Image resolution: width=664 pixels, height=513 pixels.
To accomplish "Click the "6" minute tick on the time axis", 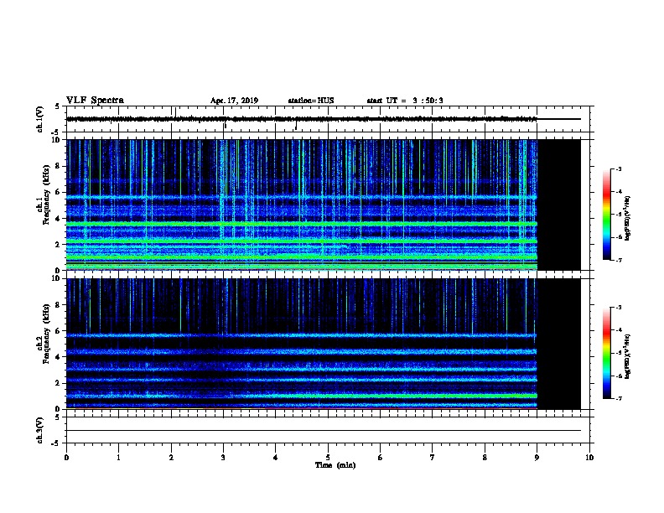I will coord(380,458).
